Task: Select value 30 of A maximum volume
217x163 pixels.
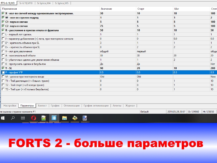Action: coord(101,55)
